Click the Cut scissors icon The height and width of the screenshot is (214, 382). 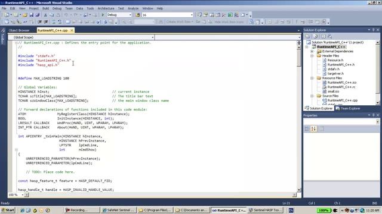pyautogui.click(x=45, y=15)
